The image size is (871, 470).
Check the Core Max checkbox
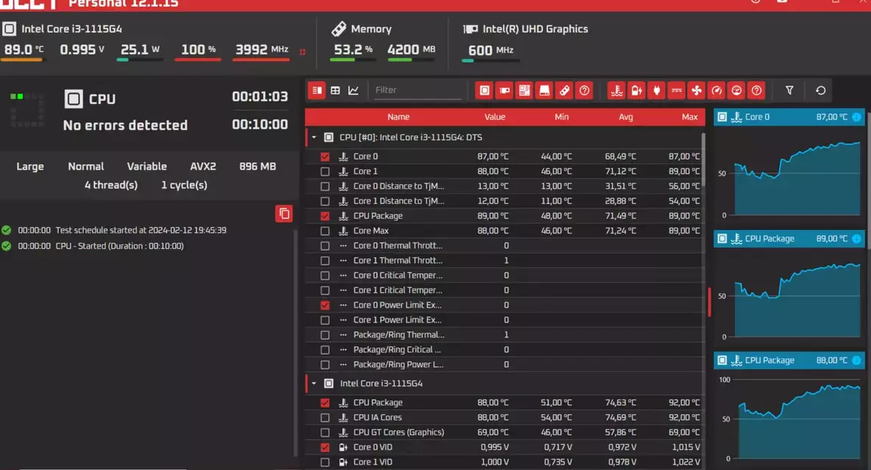325,231
